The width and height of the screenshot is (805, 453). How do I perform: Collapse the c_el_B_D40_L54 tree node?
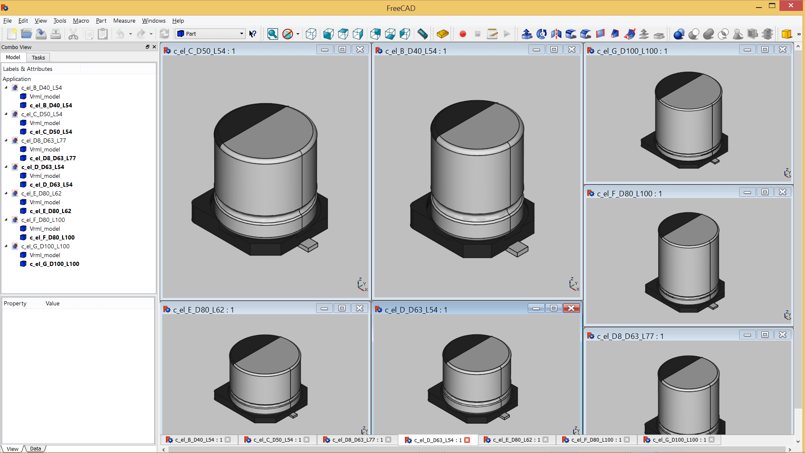(x=6, y=88)
